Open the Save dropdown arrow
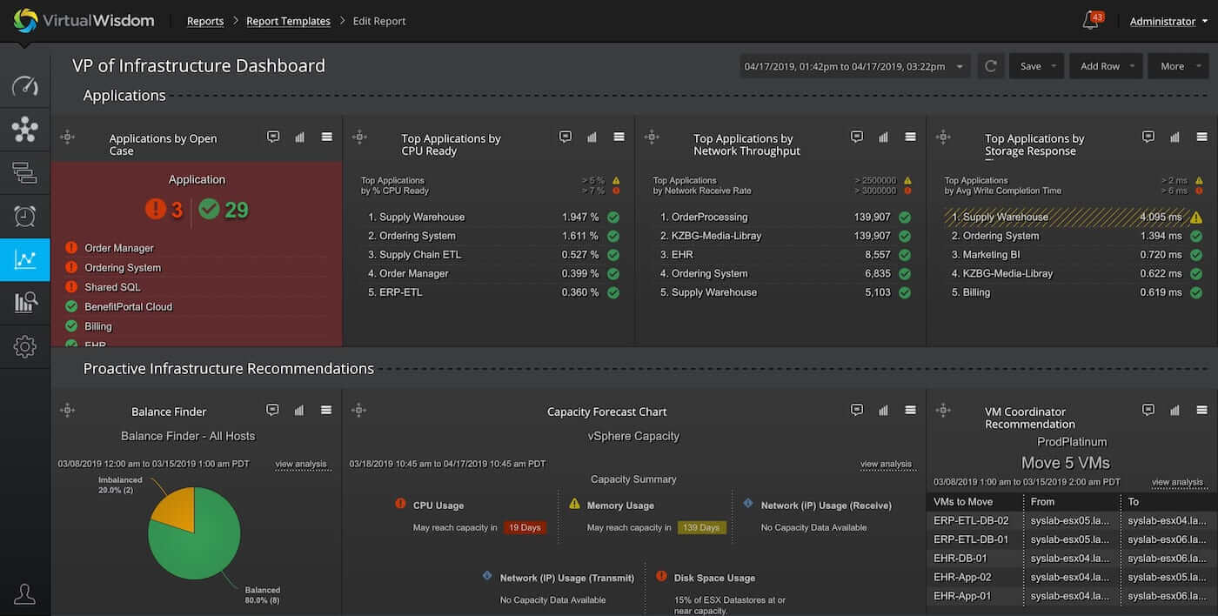Screen dimensions: 1218x616 1054,66
